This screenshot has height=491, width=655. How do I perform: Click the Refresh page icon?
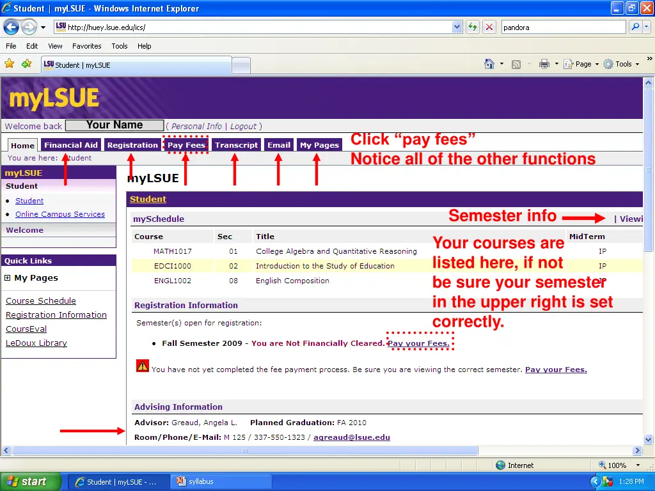(473, 27)
